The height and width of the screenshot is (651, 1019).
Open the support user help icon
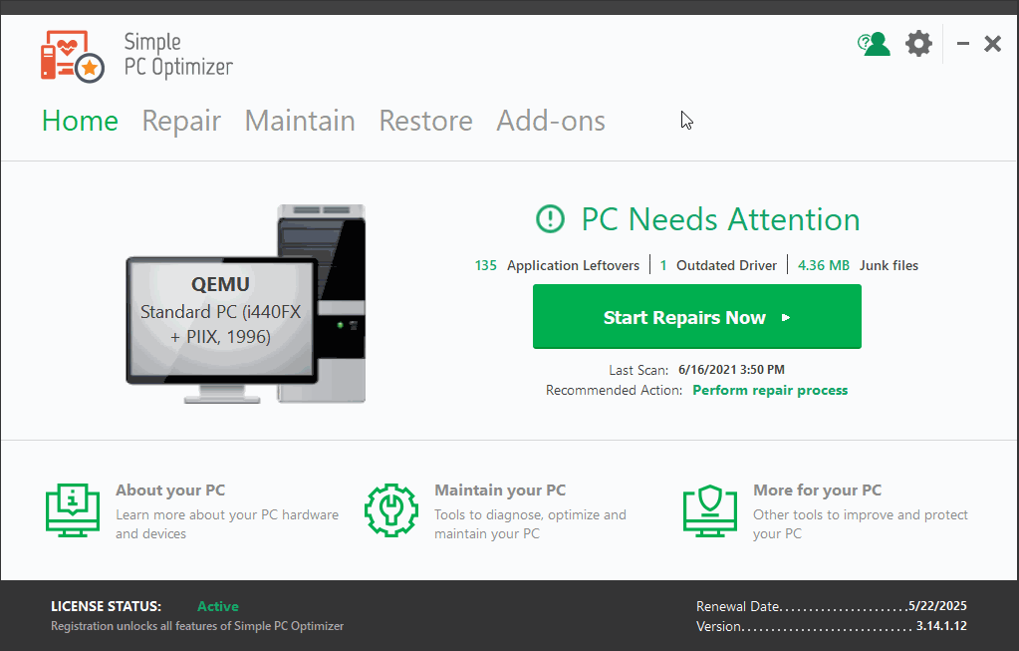pos(874,44)
